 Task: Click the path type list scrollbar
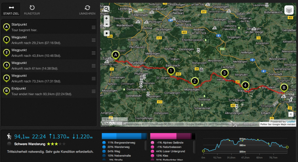(x=146, y=146)
